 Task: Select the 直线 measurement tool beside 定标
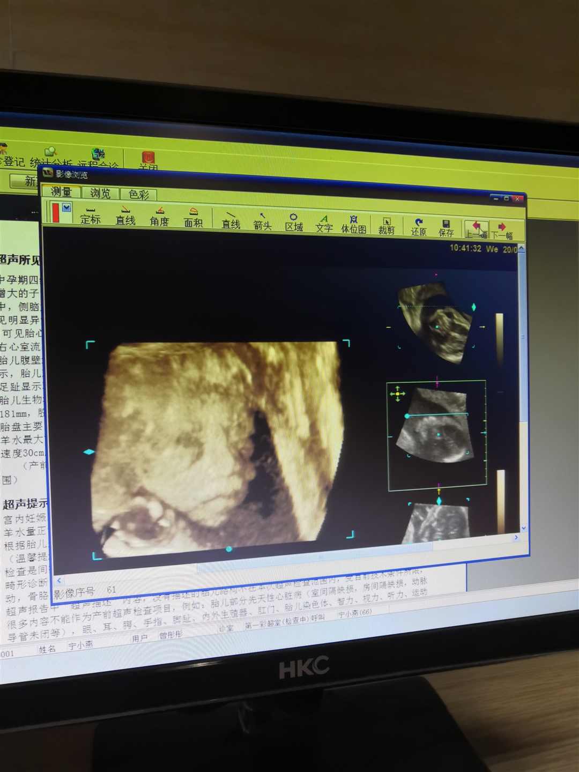[125, 216]
